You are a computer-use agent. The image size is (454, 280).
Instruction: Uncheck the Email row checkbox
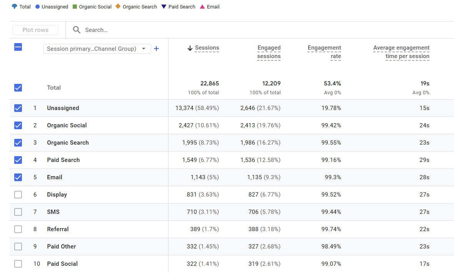(18, 177)
